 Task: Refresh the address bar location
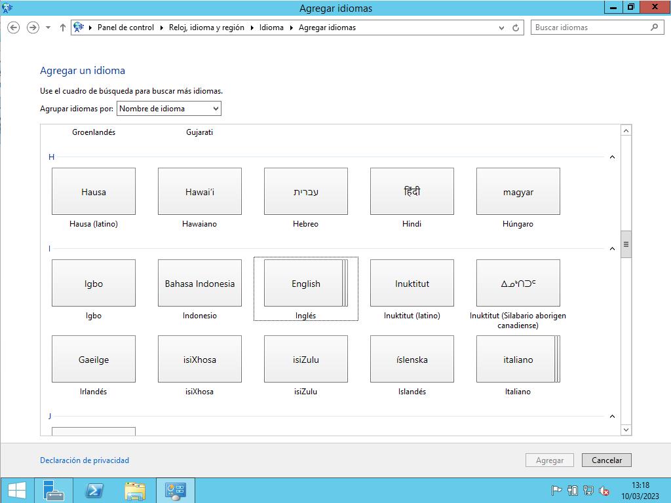click(x=516, y=28)
